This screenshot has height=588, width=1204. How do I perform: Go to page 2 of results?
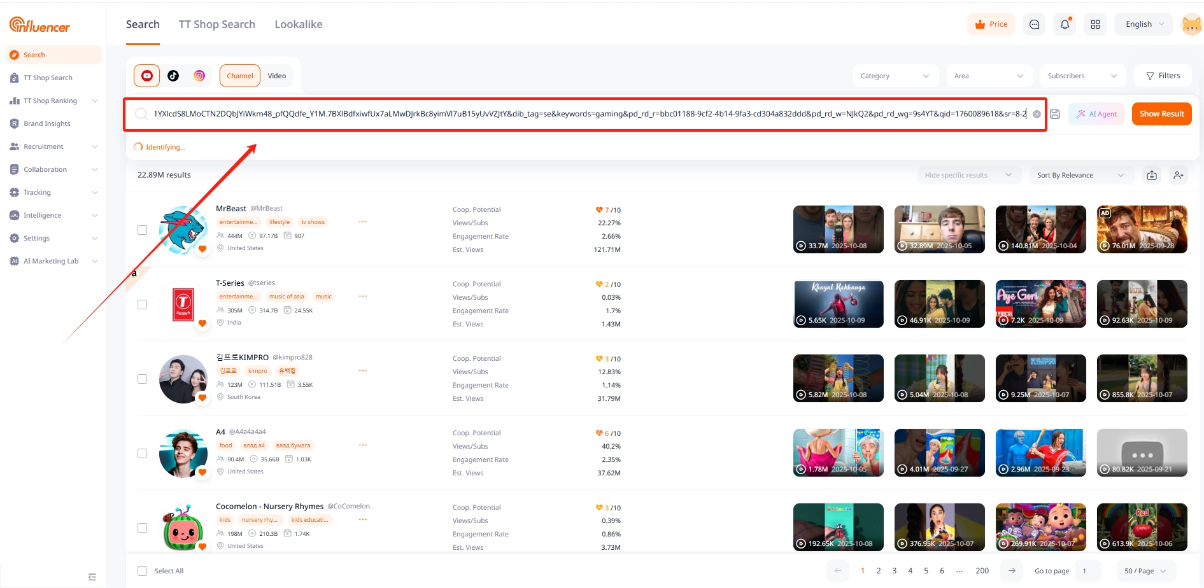point(879,571)
